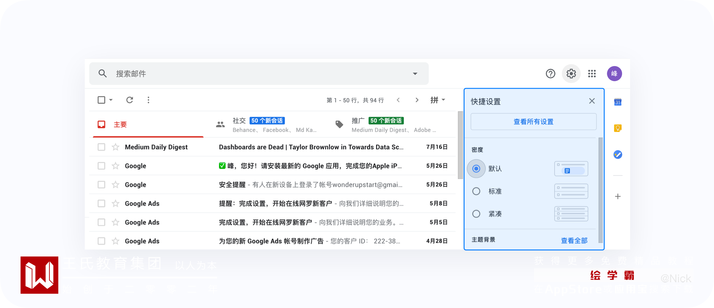Open the Google apps grid
Screen dimensions: 714x308
(x=592, y=74)
